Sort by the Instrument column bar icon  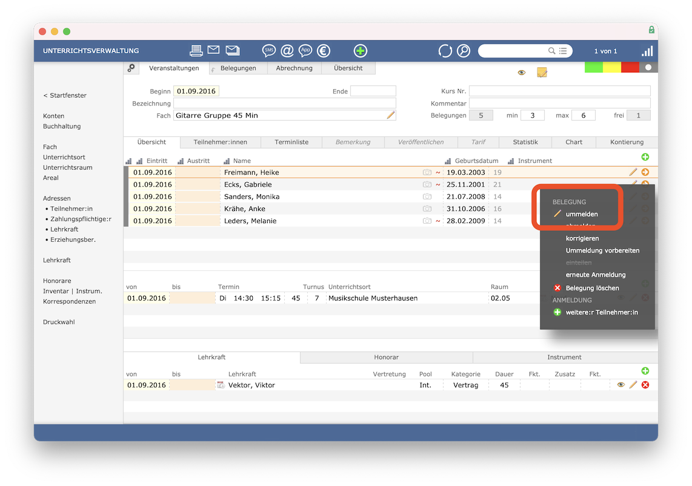511,161
